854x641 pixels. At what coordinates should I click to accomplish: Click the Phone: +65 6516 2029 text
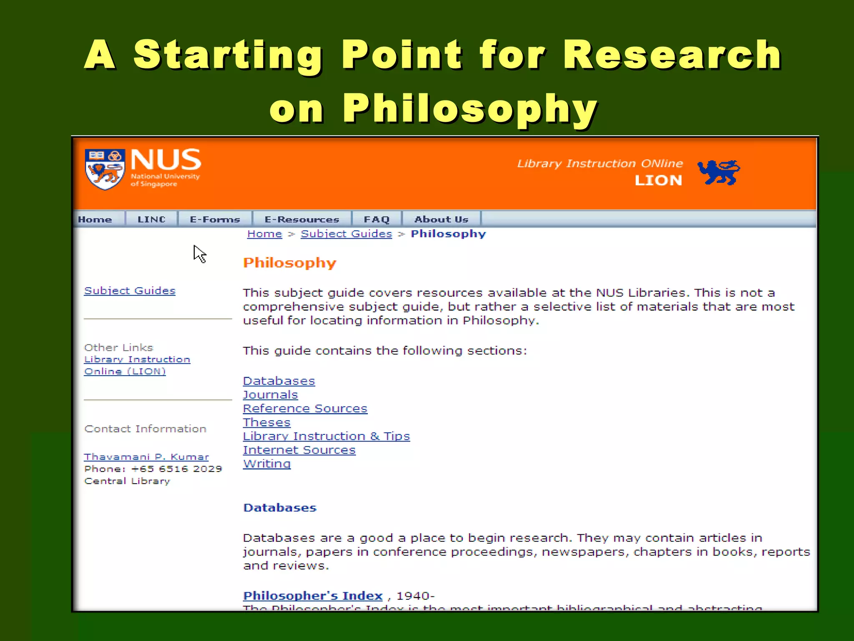pyautogui.click(x=153, y=469)
